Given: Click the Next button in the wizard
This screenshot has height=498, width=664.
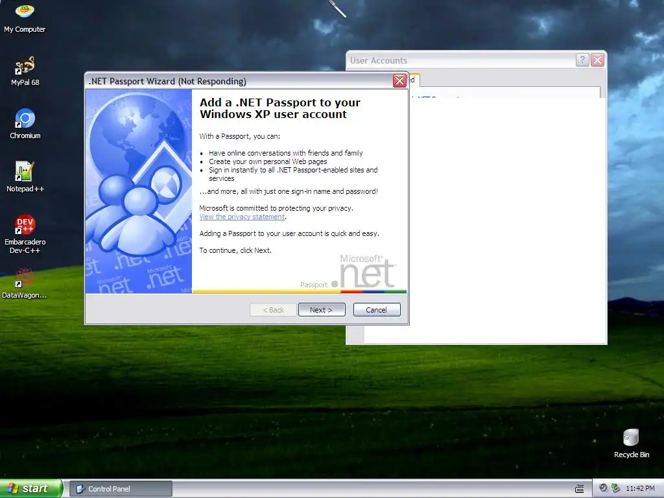Looking at the screenshot, I should (322, 309).
